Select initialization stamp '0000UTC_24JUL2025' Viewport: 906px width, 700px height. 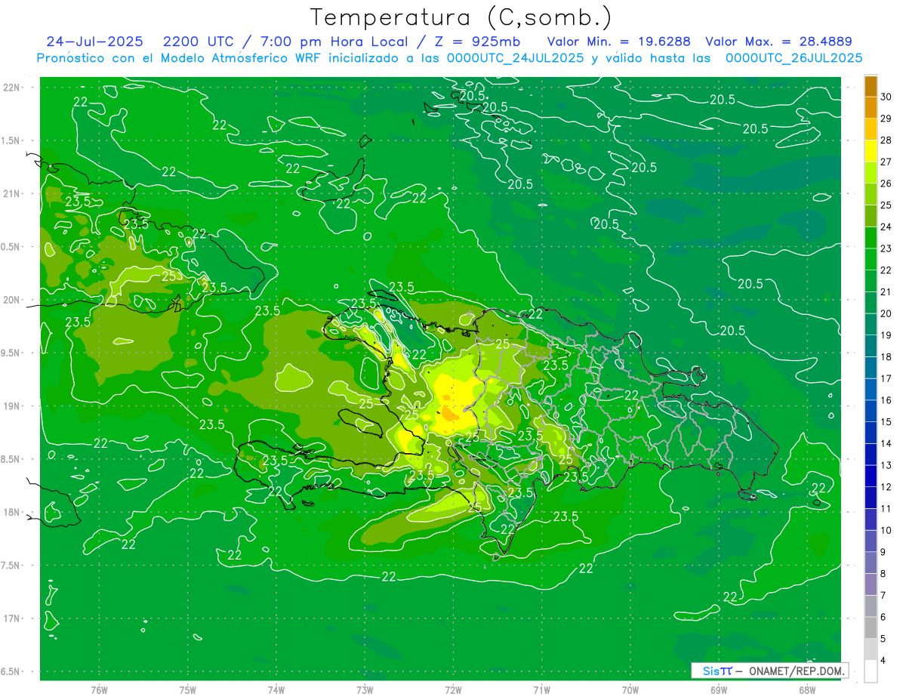coord(515,58)
